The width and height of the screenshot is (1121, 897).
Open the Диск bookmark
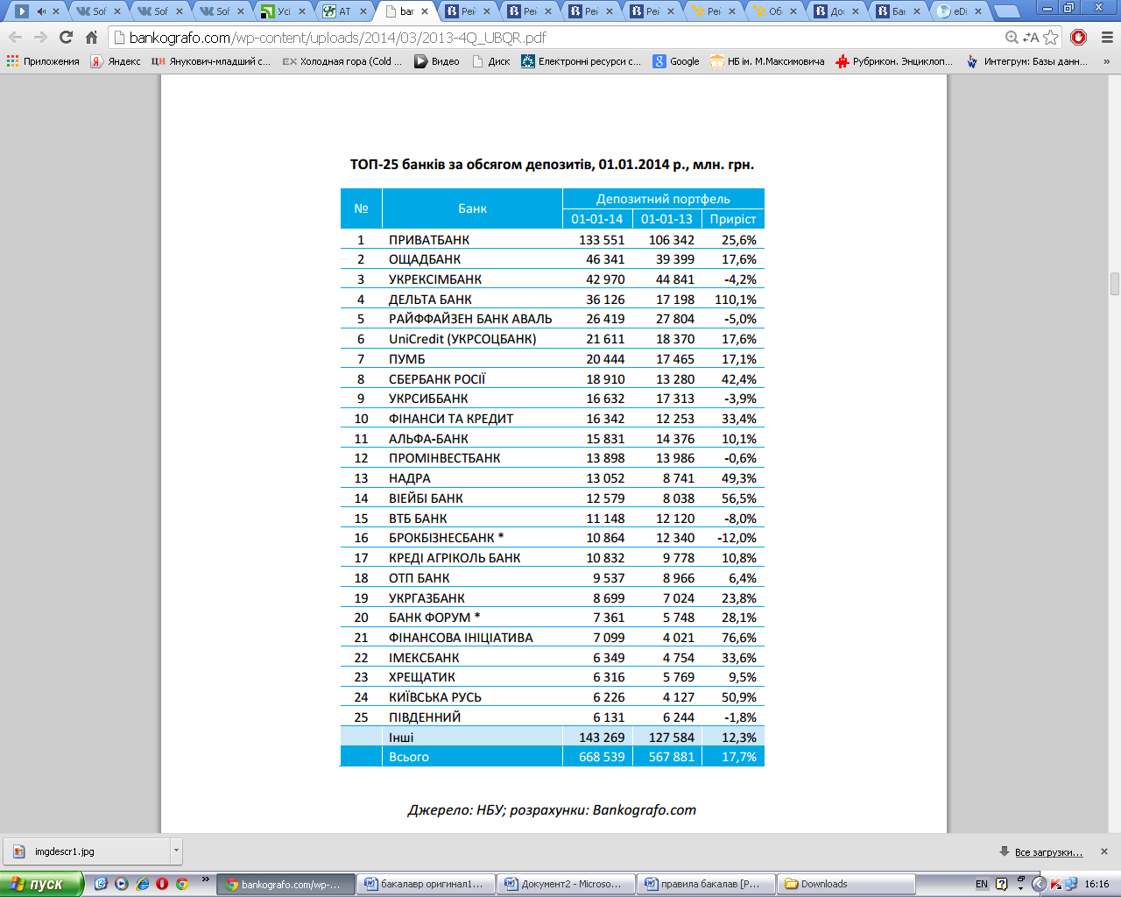[490, 61]
